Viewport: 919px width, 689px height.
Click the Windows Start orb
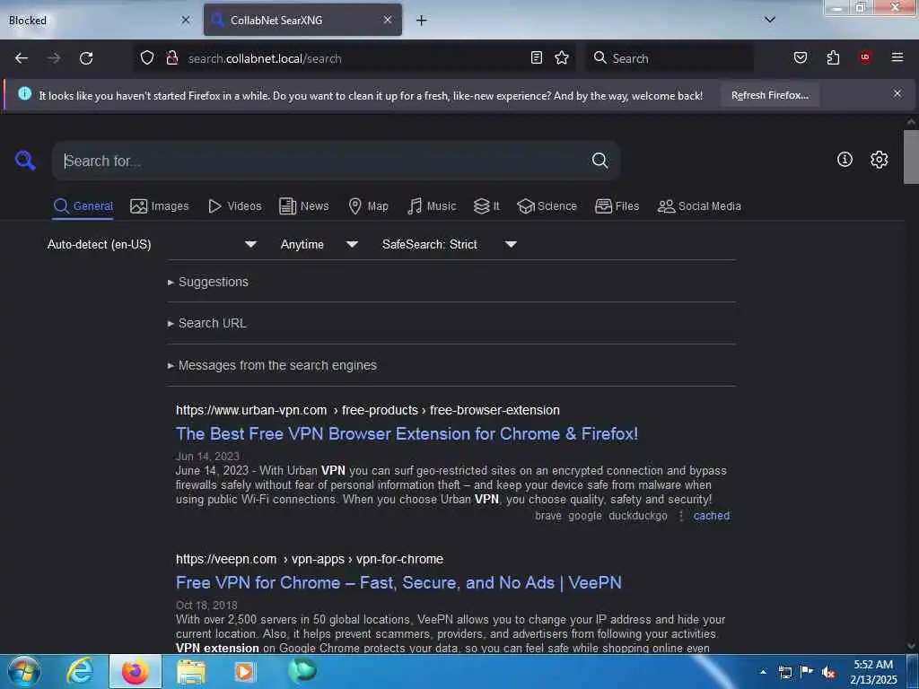point(24,671)
